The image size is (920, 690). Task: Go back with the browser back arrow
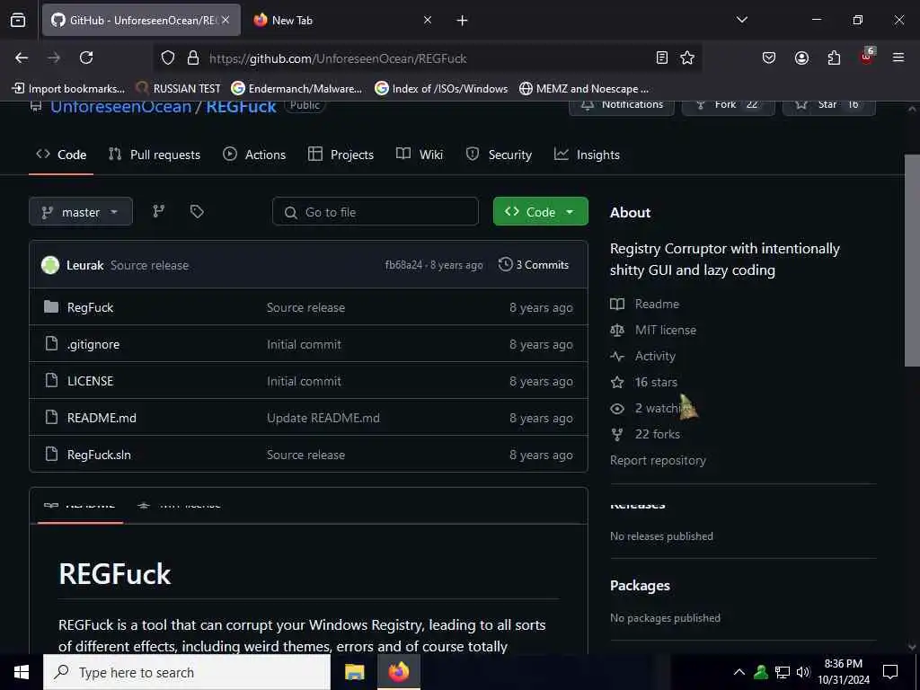click(22, 57)
